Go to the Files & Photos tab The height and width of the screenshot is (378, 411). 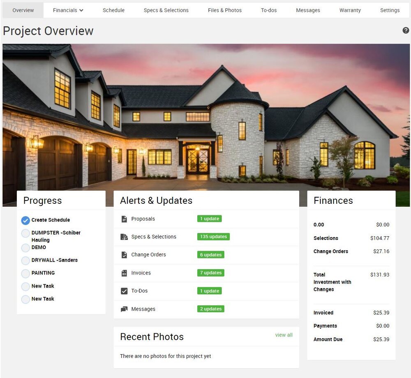(224, 10)
